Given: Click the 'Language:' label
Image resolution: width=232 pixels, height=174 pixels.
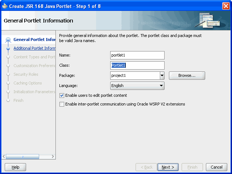Looking at the screenshot, I should (68, 86).
